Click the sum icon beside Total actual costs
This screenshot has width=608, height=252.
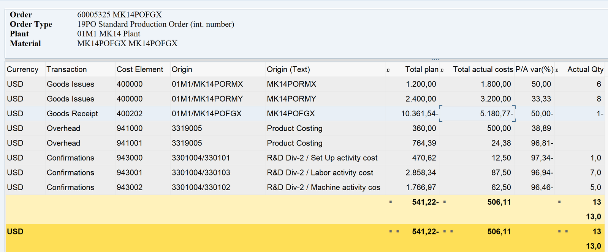tap(442, 70)
